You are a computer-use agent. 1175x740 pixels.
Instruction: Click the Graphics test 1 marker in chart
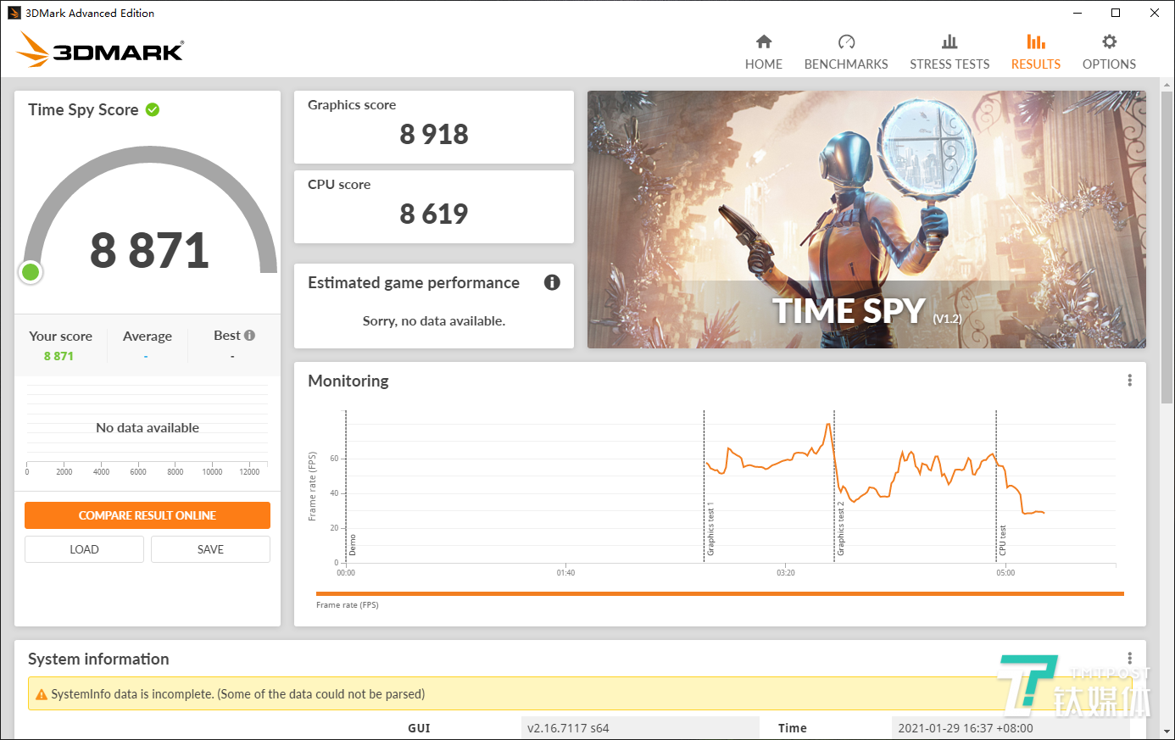tap(710, 530)
